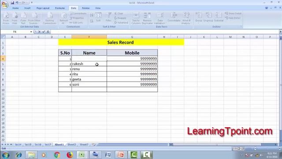The height and width of the screenshot is (159, 282).
Task: Select cell containing geeta
Action: pos(89,79)
